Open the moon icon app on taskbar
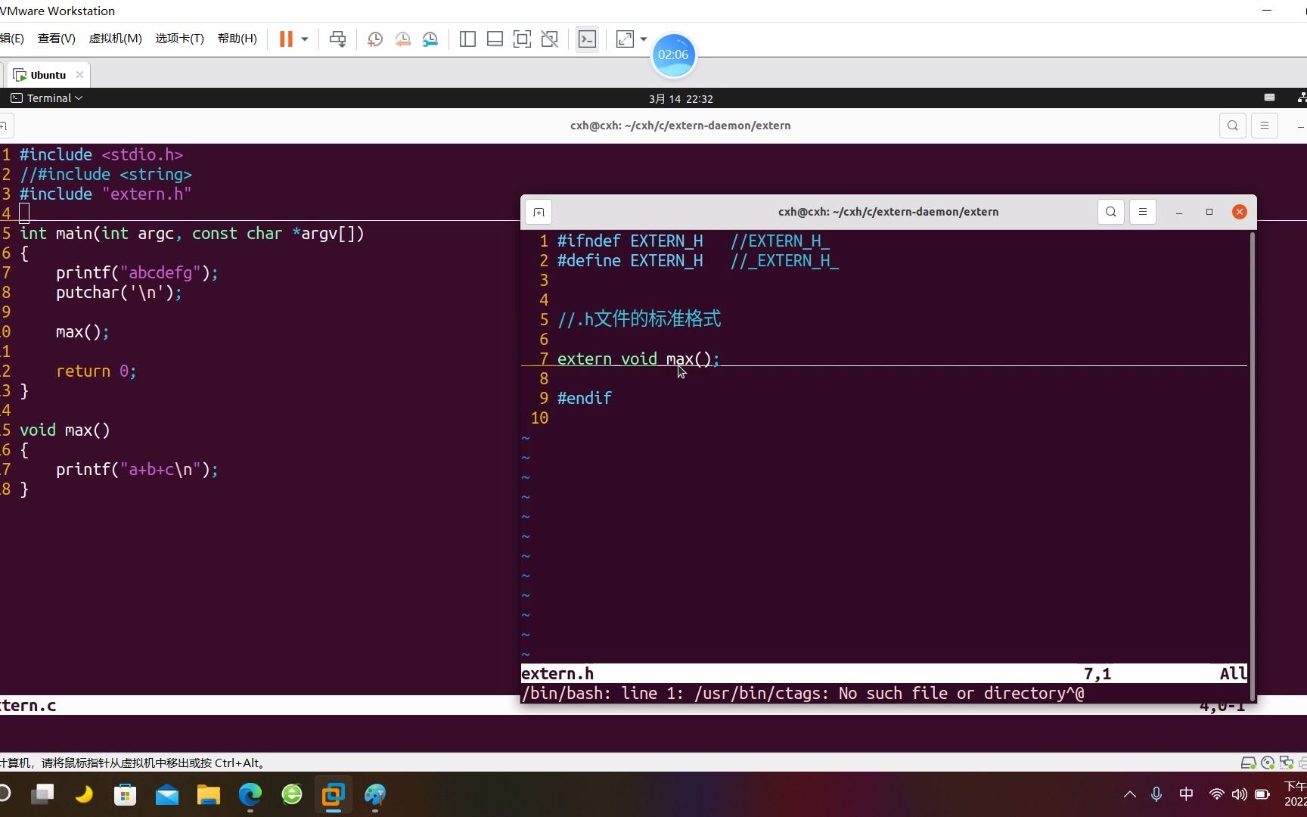 point(84,794)
